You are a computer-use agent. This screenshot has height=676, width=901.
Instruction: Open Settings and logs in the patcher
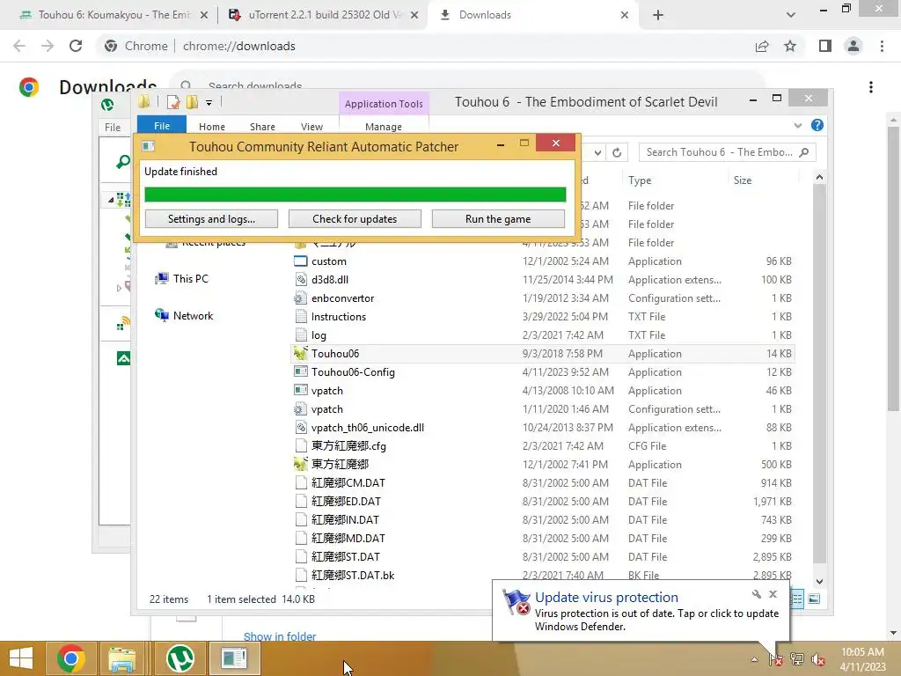211,219
